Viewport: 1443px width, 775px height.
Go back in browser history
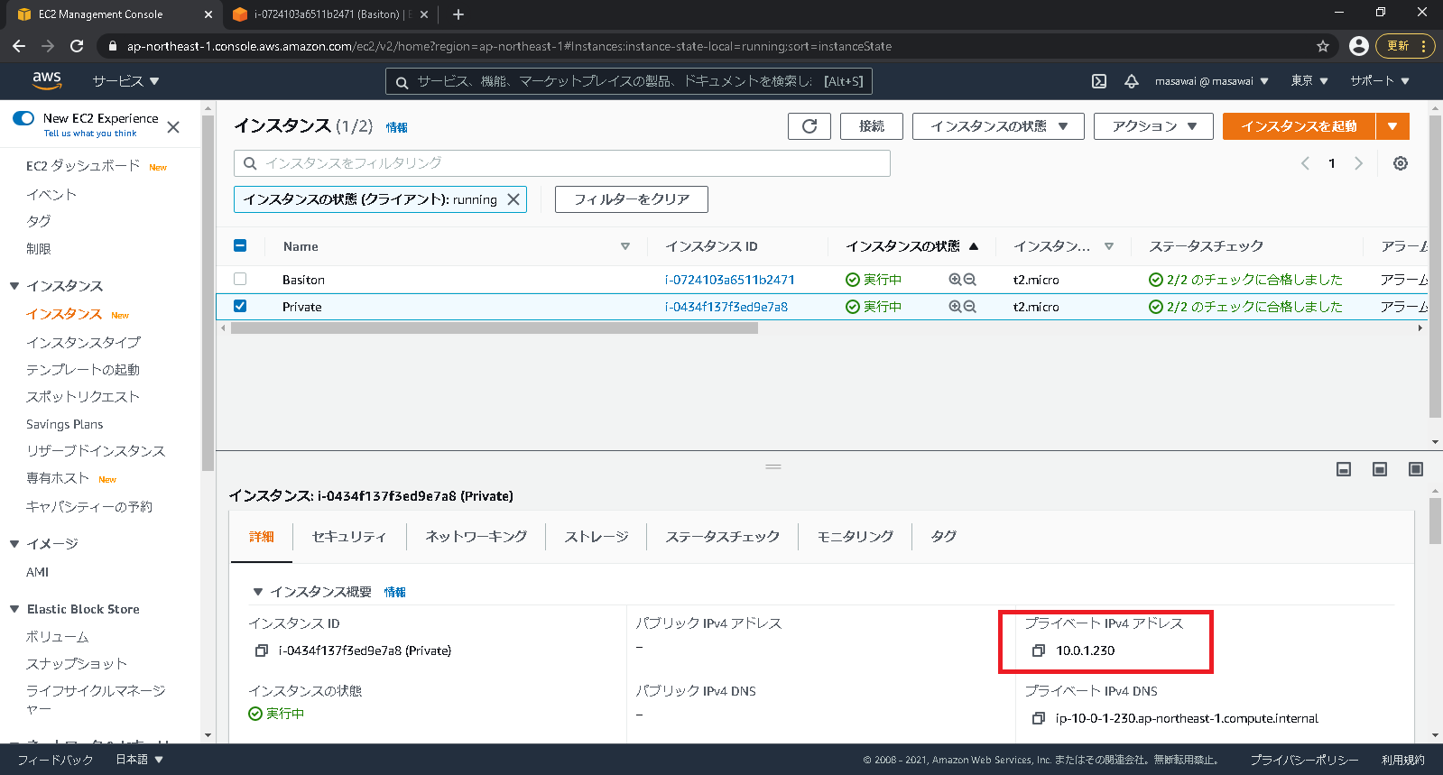[19, 46]
